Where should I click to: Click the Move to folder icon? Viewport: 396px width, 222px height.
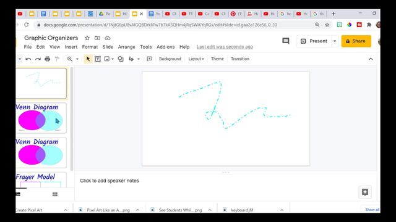pyautogui.click(x=97, y=38)
